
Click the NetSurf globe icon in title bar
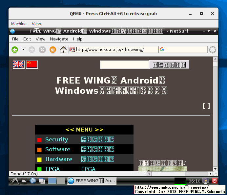point(12,31)
